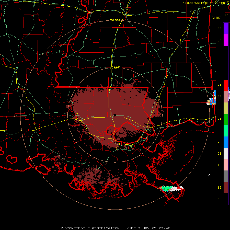This screenshot has width=230, height=230.
Task: Click the 23:46 timestamp
Action: [x=165, y=228]
